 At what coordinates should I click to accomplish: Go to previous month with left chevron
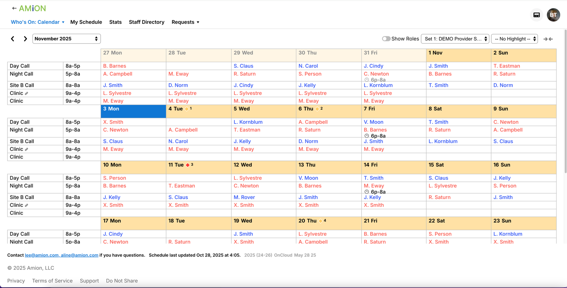pos(13,39)
